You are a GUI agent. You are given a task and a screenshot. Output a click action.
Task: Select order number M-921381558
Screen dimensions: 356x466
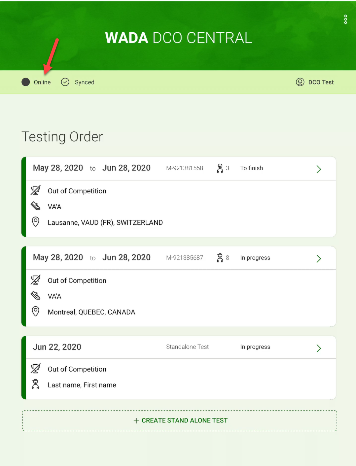(185, 168)
